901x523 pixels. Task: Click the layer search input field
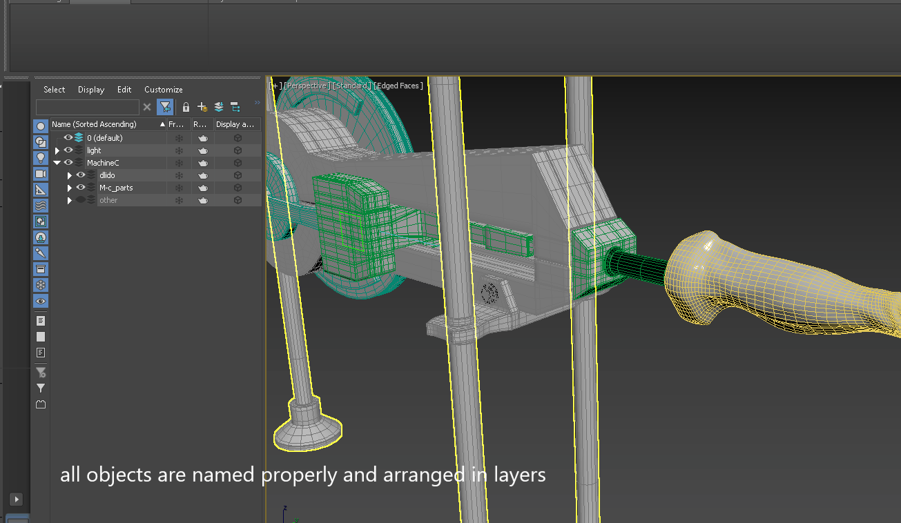pyautogui.click(x=88, y=107)
